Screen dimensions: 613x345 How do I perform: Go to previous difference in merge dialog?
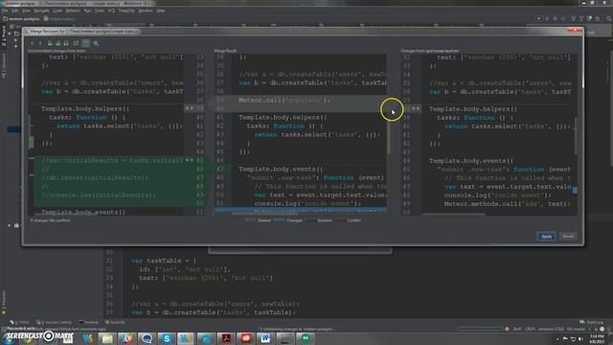tap(32, 43)
